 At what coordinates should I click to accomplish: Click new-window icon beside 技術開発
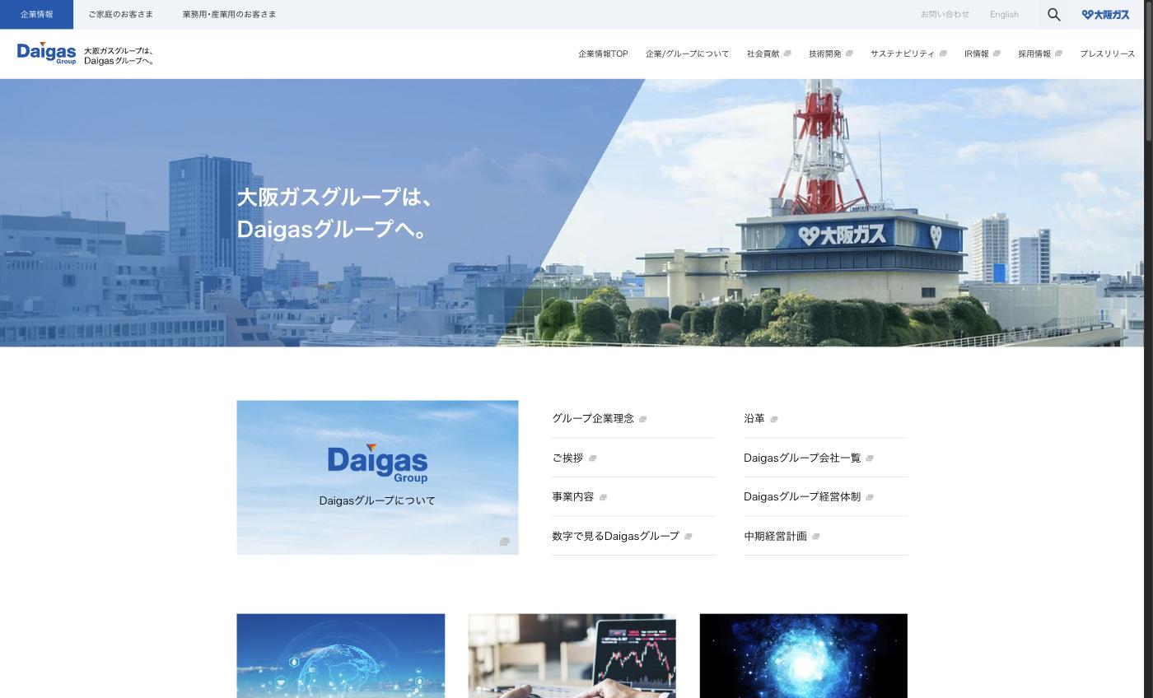(849, 54)
